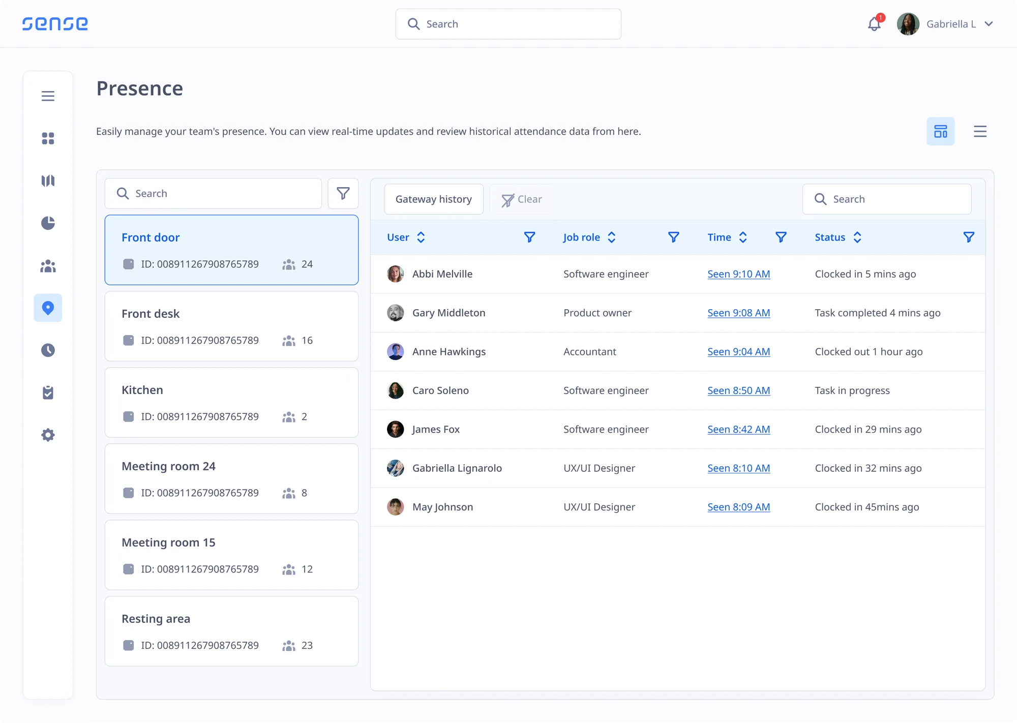The width and height of the screenshot is (1017, 723).
Task: Sort by the Status column
Action: [857, 237]
